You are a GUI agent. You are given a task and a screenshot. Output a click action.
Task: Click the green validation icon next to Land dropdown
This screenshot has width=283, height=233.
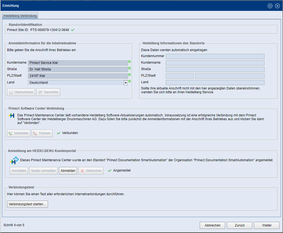tap(130, 81)
